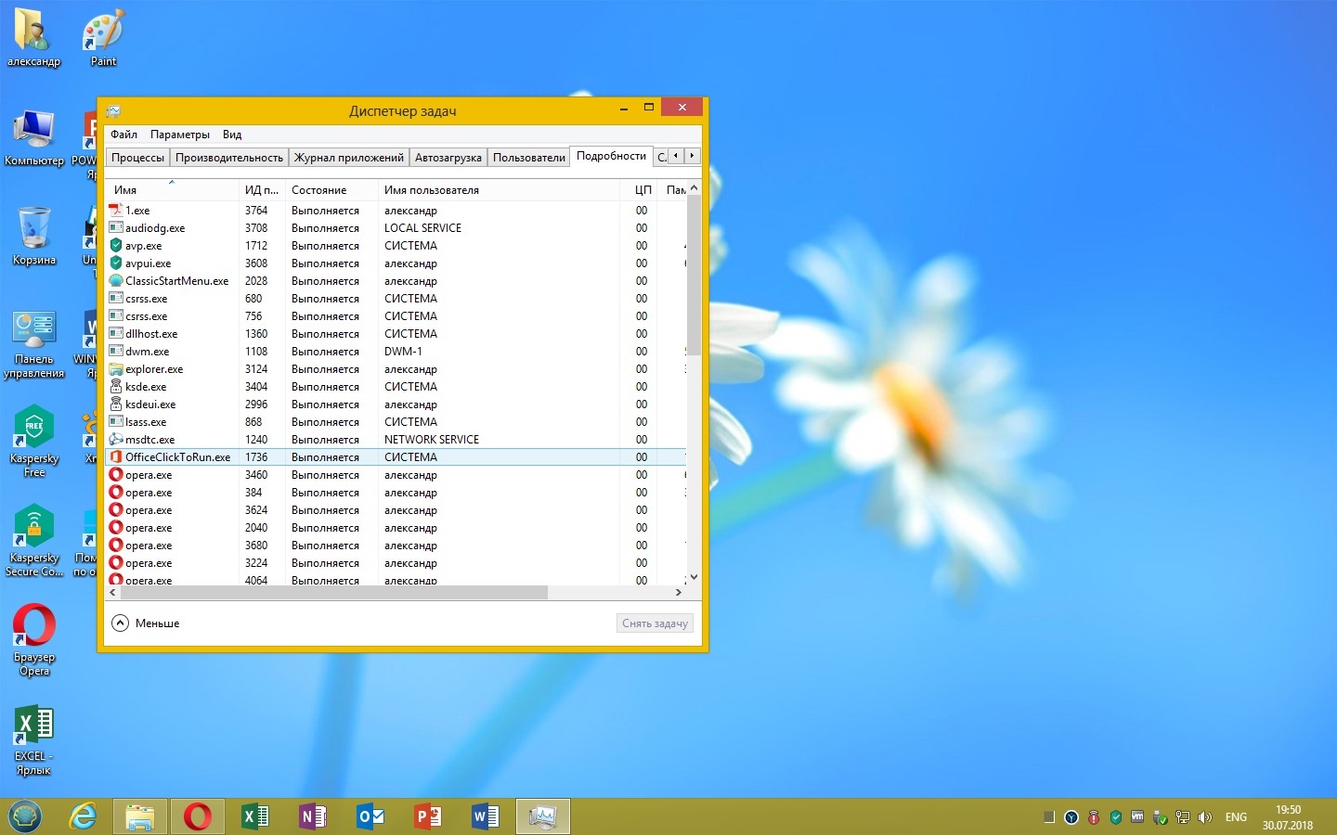Open PowerPoint from the taskbar
This screenshot has height=835, width=1337.
click(427, 816)
